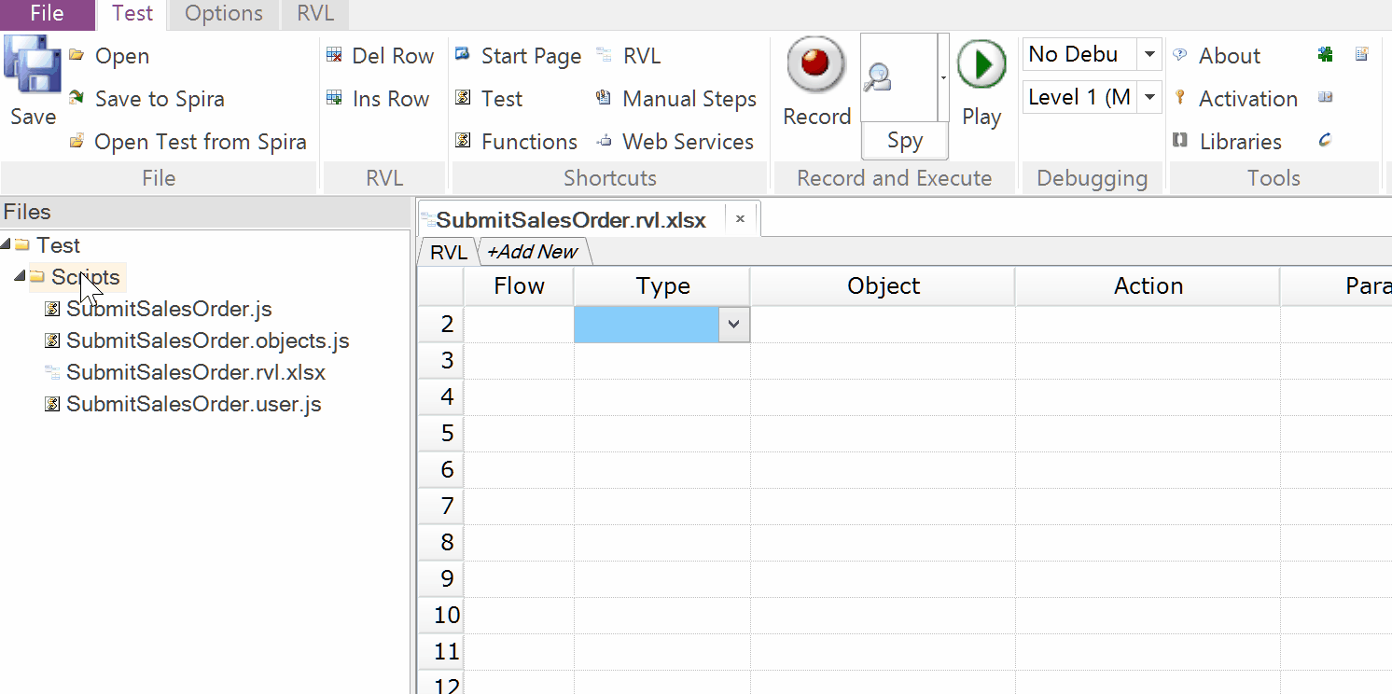This screenshot has height=694, width=1392.
Task: Close the SubmitSalesOrder.rvl.xlsx document tab
Action: point(740,219)
